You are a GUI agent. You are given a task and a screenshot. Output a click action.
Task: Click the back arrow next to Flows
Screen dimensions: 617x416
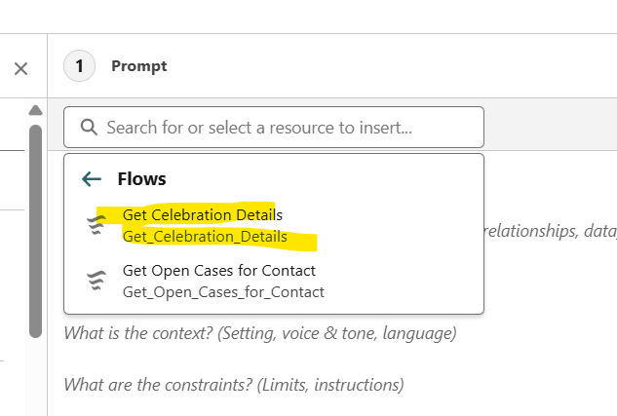tap(92, 179)
